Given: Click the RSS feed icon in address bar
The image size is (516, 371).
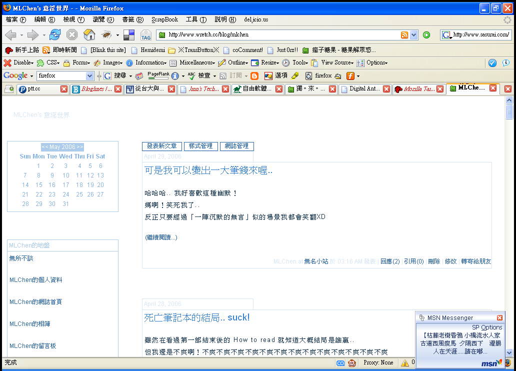Looking at the screenshot, I should pos(404,35).
